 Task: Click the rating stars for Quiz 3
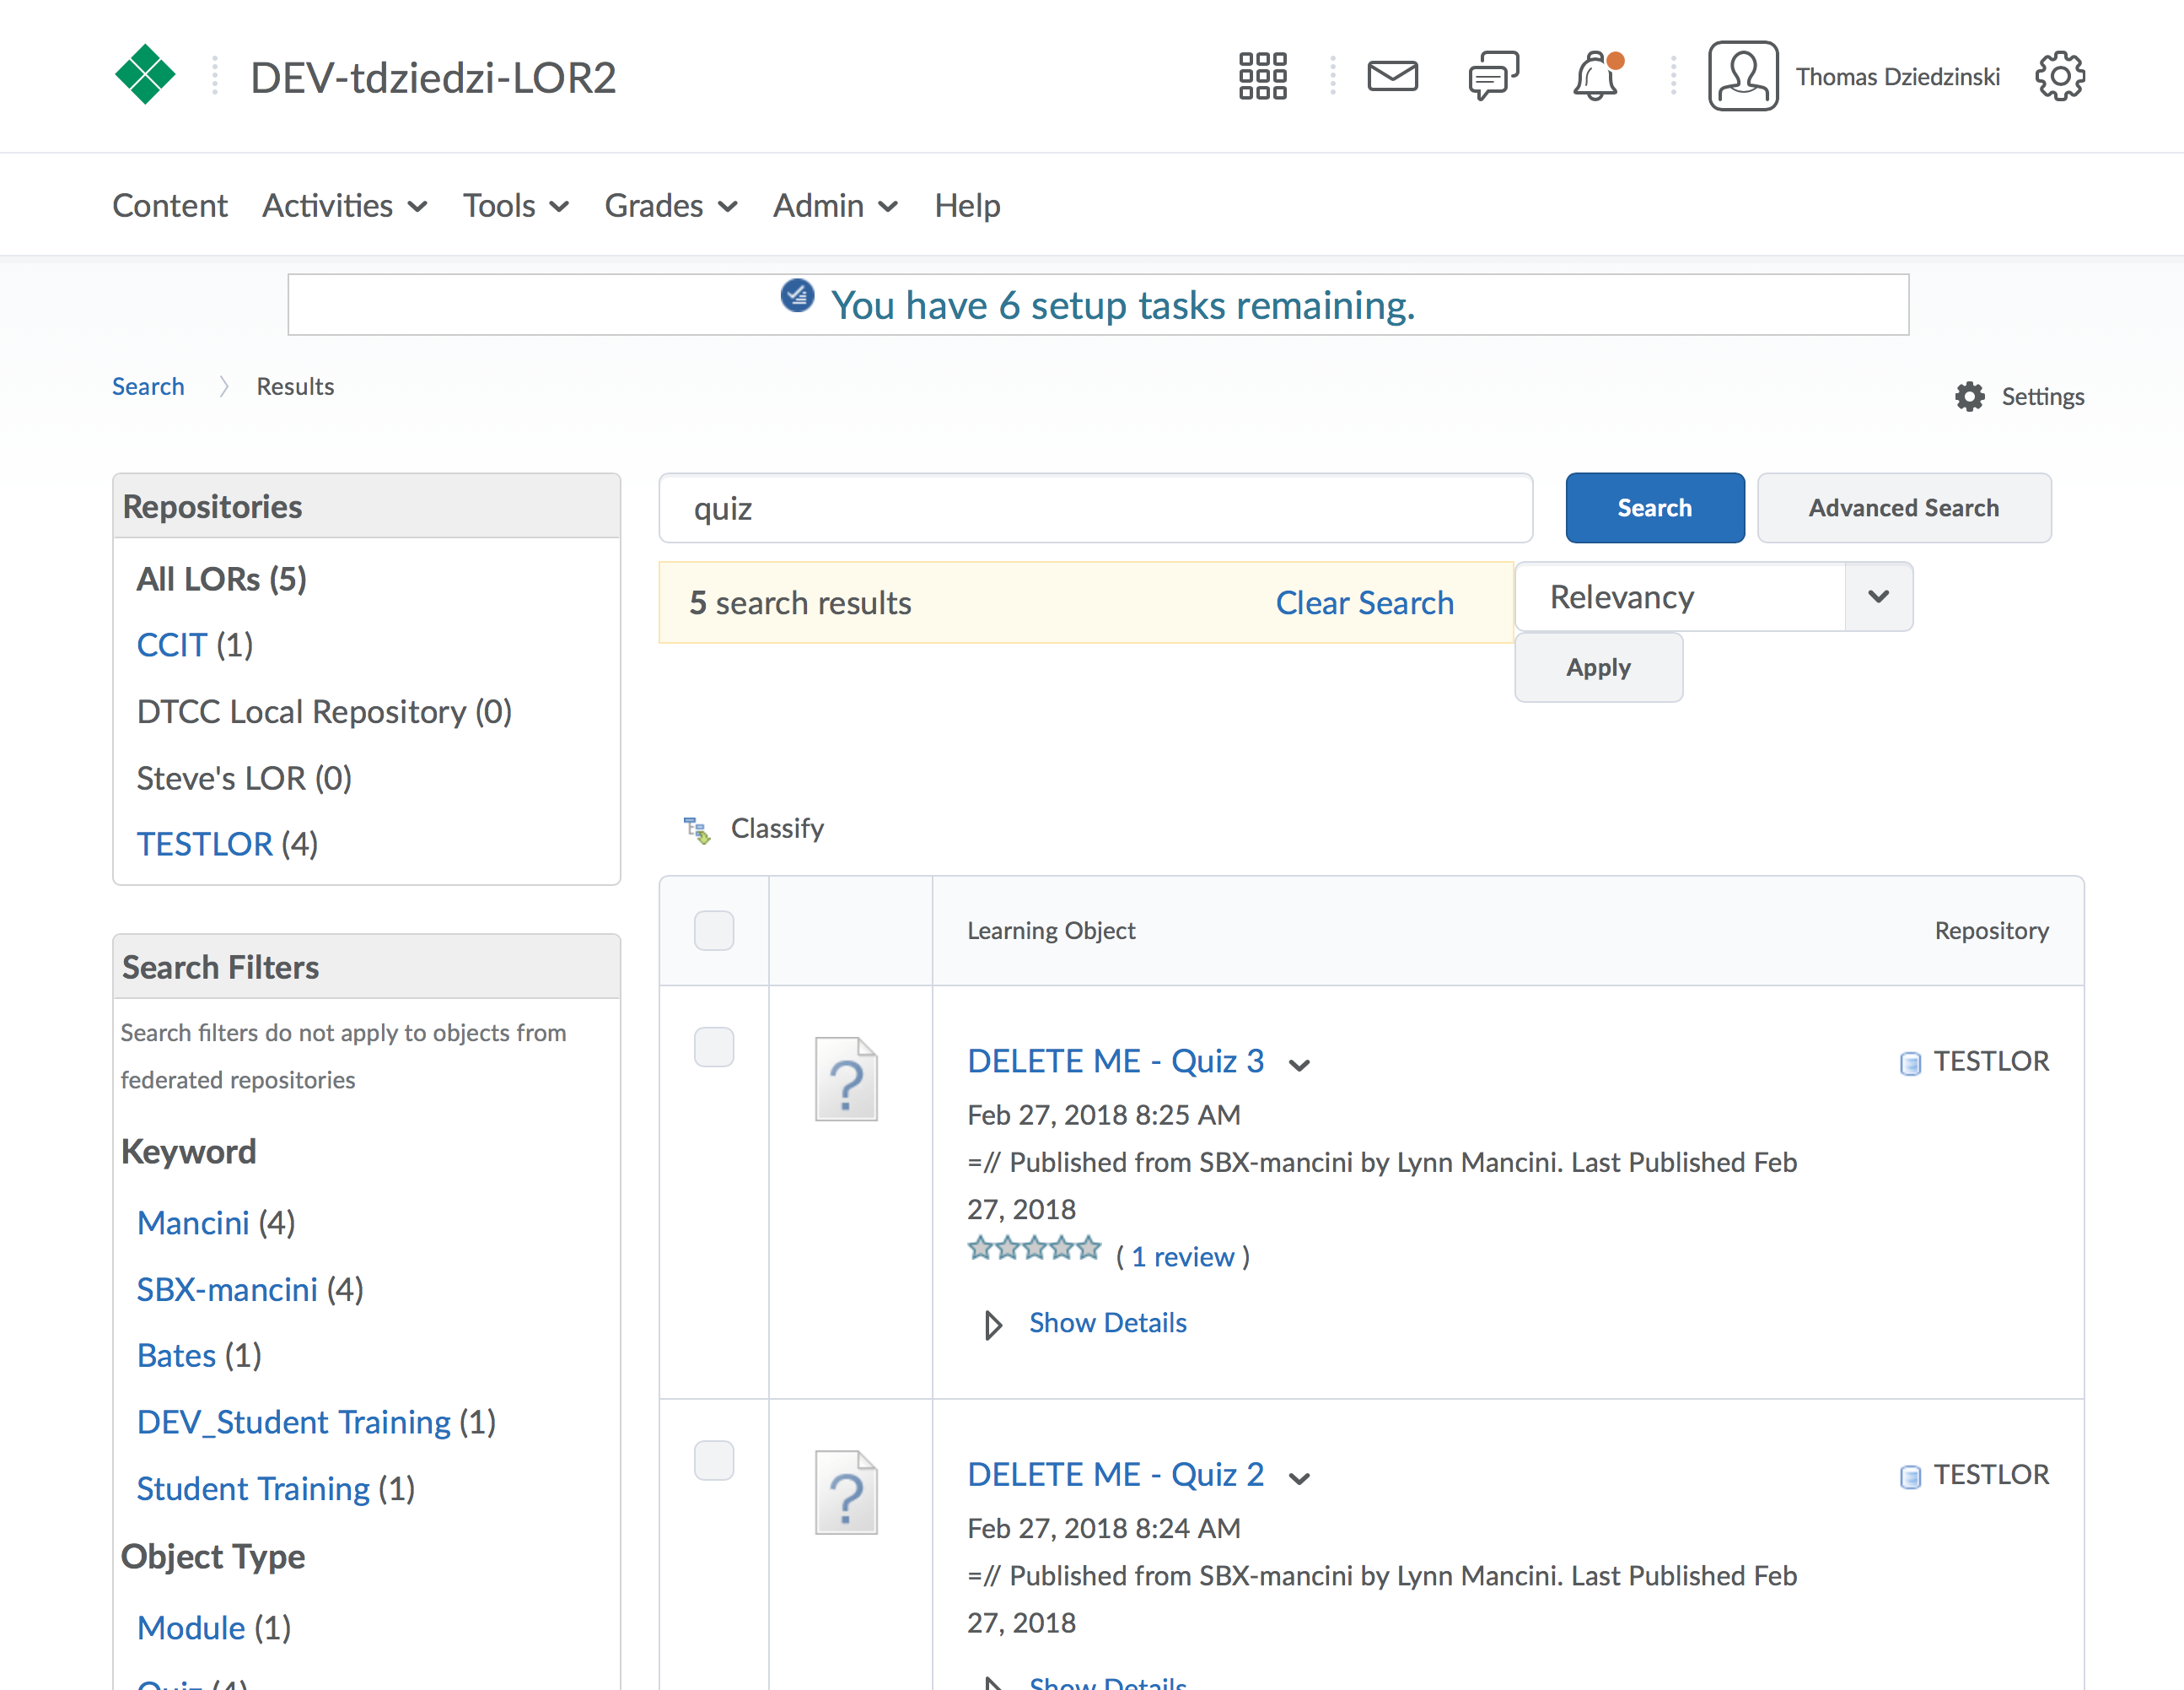pyautogui.click(x=1034, y=1249)
